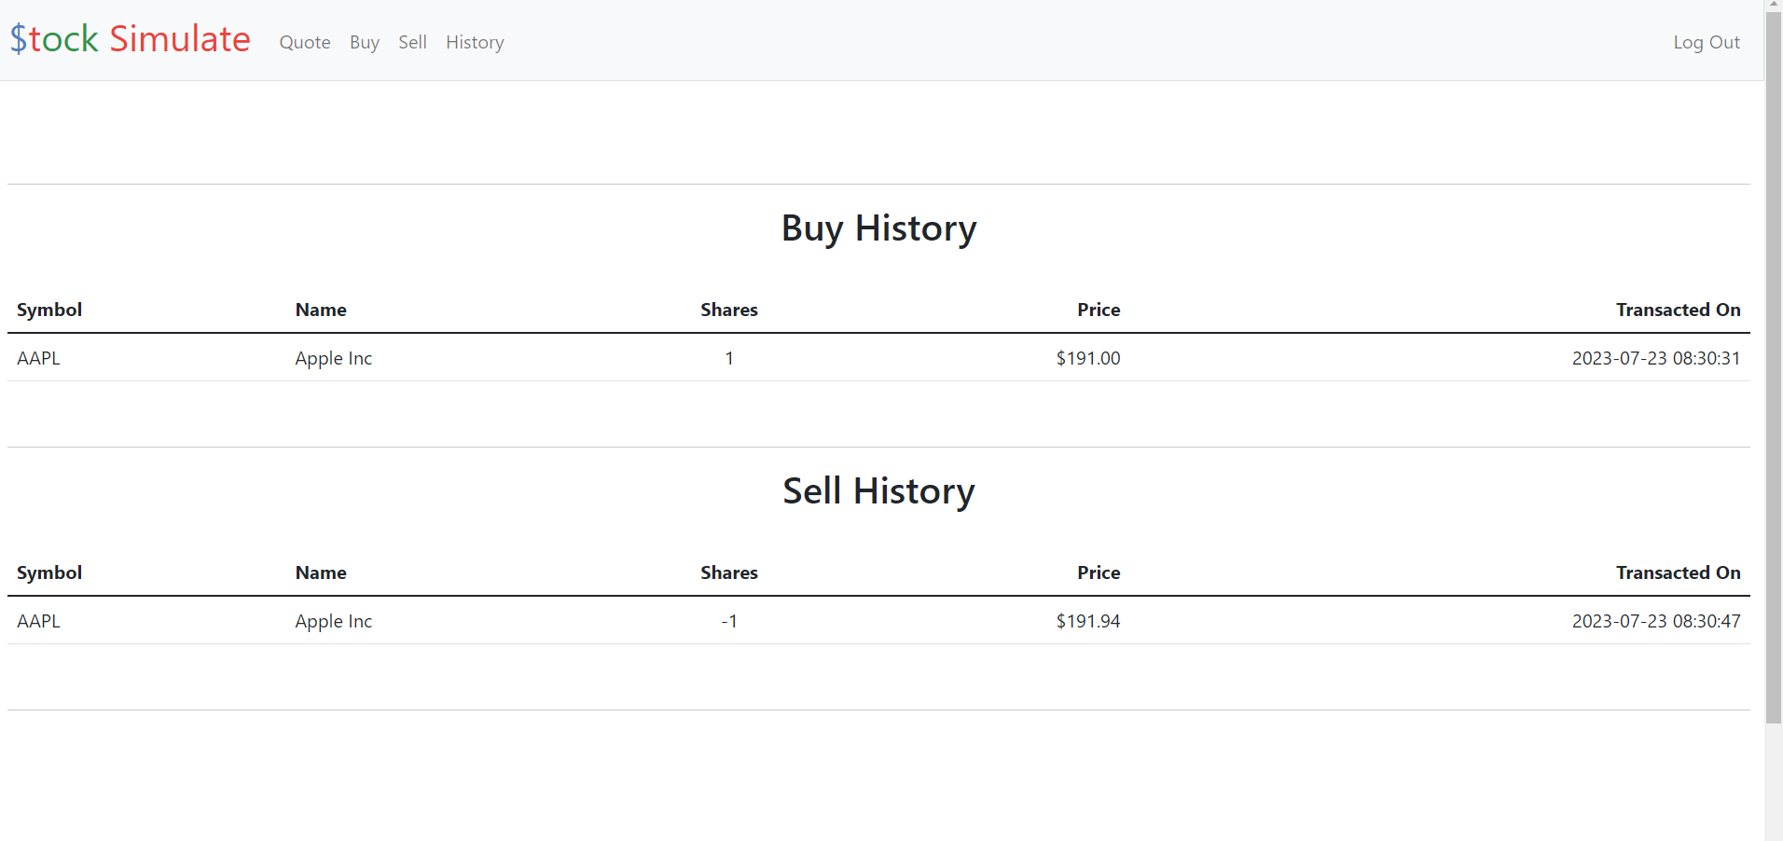Open the Quote page
Image resolution: width=1783 pixels, height=841 pixels.
click(x=305, y=42)
